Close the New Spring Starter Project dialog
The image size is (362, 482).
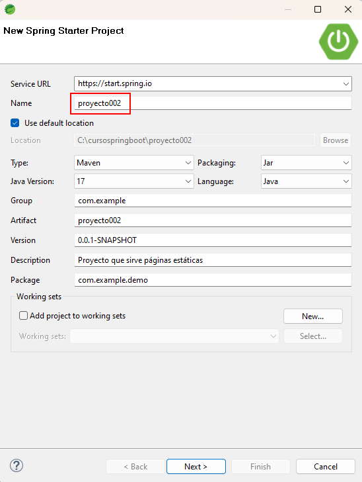(348, 9)
